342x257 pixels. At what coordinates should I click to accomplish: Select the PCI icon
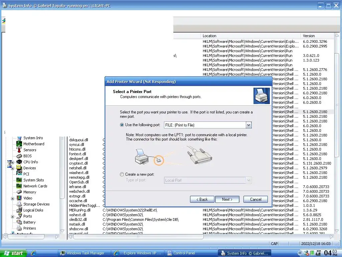click(19, 174)
